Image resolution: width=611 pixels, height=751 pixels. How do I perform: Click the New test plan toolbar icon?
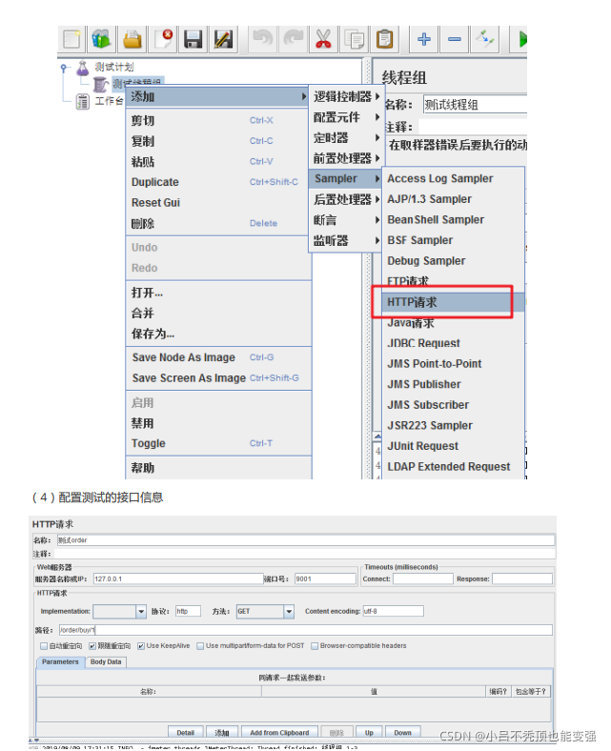coord(71,39)
